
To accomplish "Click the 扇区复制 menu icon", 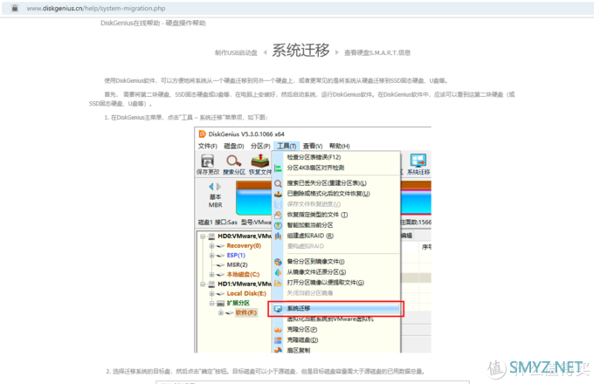I will [278, 350].
